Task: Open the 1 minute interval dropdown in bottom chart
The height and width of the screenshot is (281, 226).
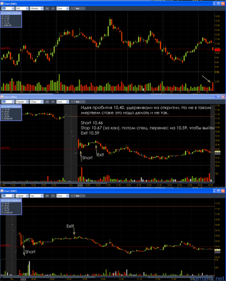Action: [x=22, y=196]
